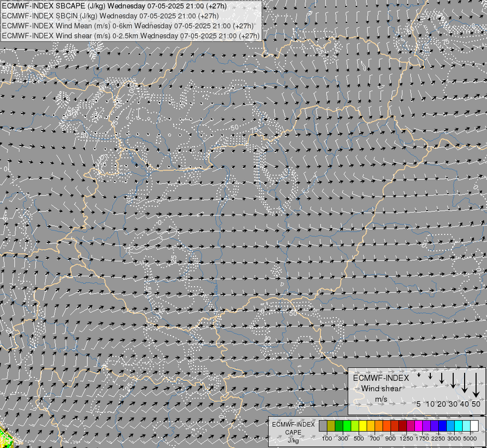
Task: Click the 'm/s' unit label in the legend
Action: coord(381,399)
